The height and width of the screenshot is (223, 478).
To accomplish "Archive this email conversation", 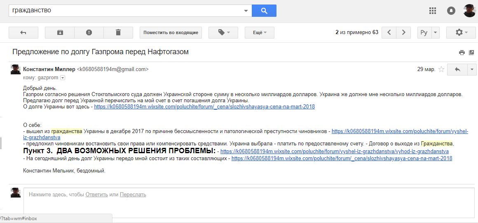I will (x=60, y=32).
